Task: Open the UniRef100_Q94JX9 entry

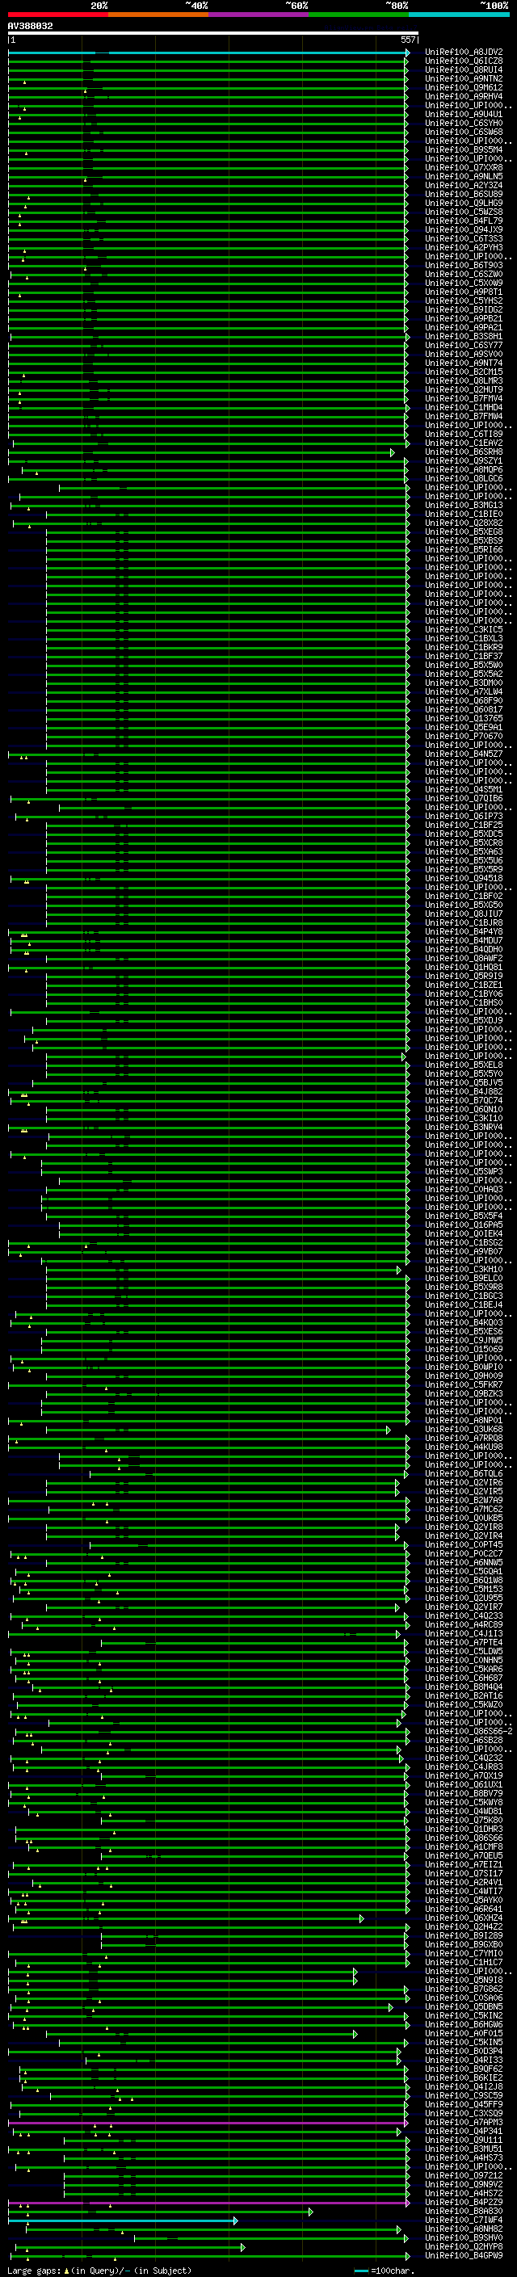Action: click(x=464, y=229)
